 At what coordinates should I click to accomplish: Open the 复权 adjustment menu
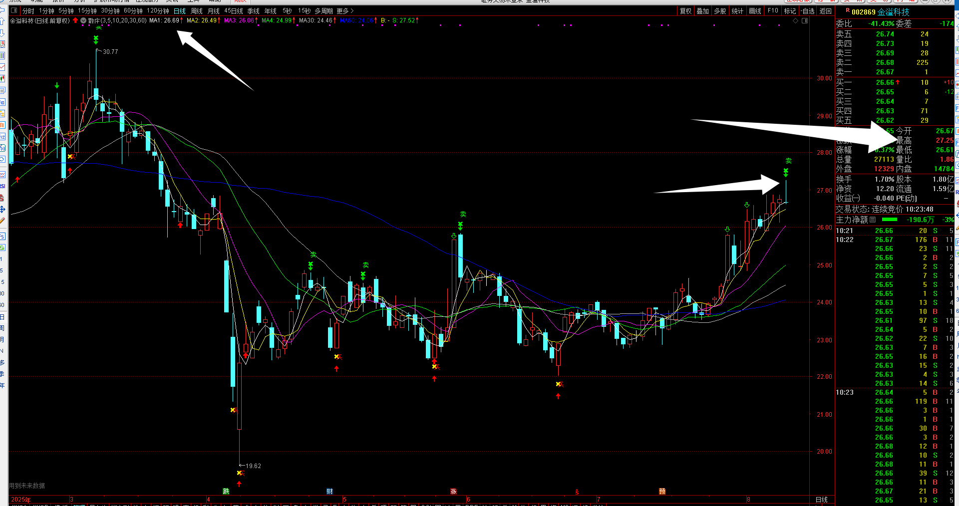[686, 11]
